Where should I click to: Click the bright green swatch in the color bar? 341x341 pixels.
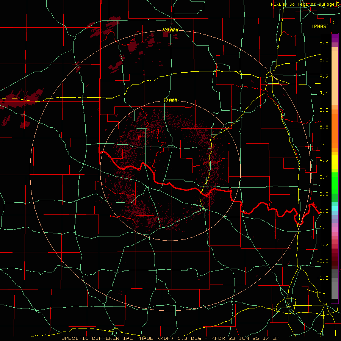[335, 183]
